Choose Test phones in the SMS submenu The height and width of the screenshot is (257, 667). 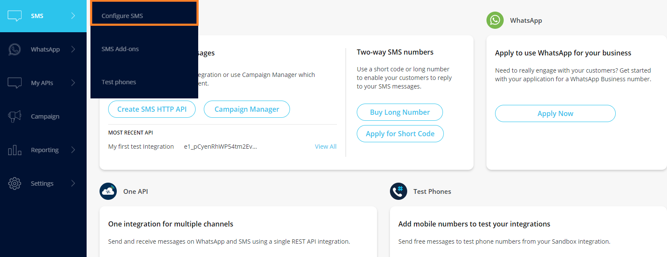[x=119, y=82]
